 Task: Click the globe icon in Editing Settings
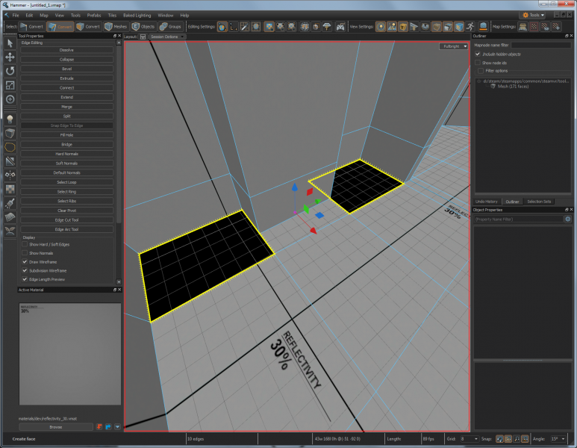pos(222,26)
